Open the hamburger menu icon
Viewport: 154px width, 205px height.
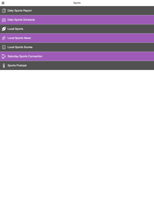pyautogui.click(x=3, y=3)
